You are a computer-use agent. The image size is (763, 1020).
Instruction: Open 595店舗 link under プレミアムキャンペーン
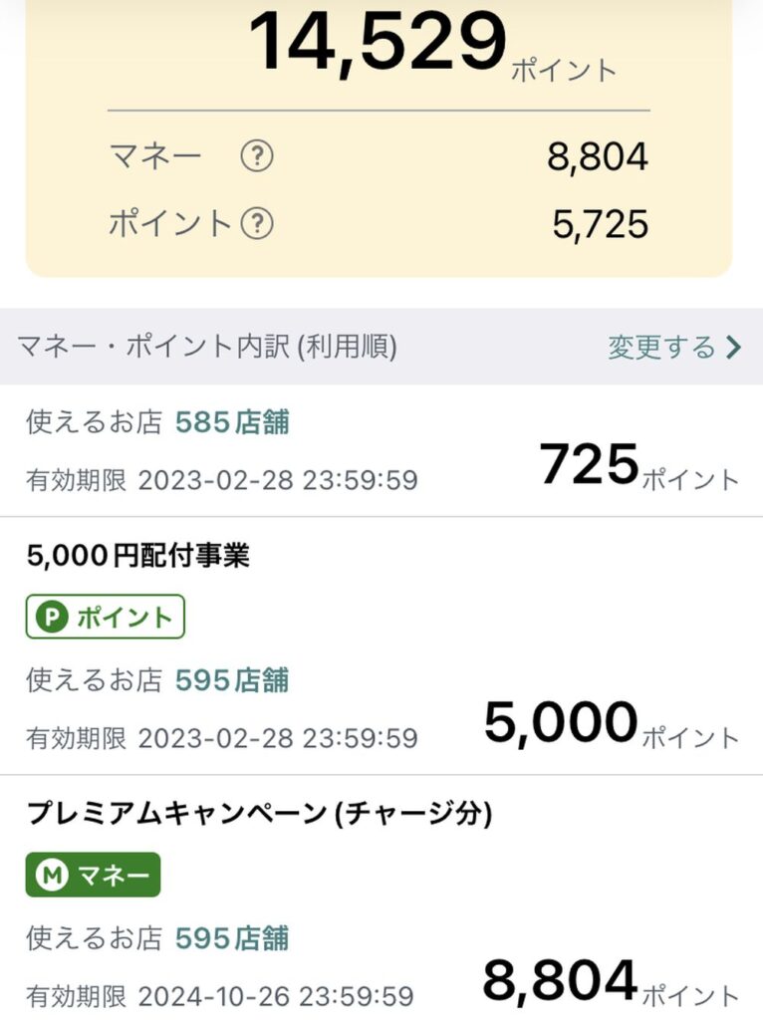click(x=232, y=938)
